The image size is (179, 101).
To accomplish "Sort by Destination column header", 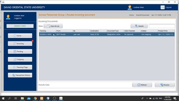I will click(98, 31).
